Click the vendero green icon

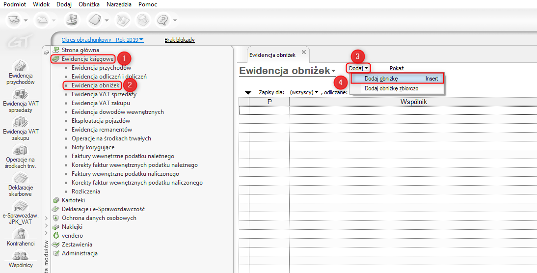coord(55,236)
